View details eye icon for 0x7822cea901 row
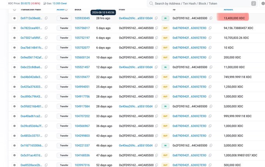This screenshot has width=265, height=167. pos(14,28)
